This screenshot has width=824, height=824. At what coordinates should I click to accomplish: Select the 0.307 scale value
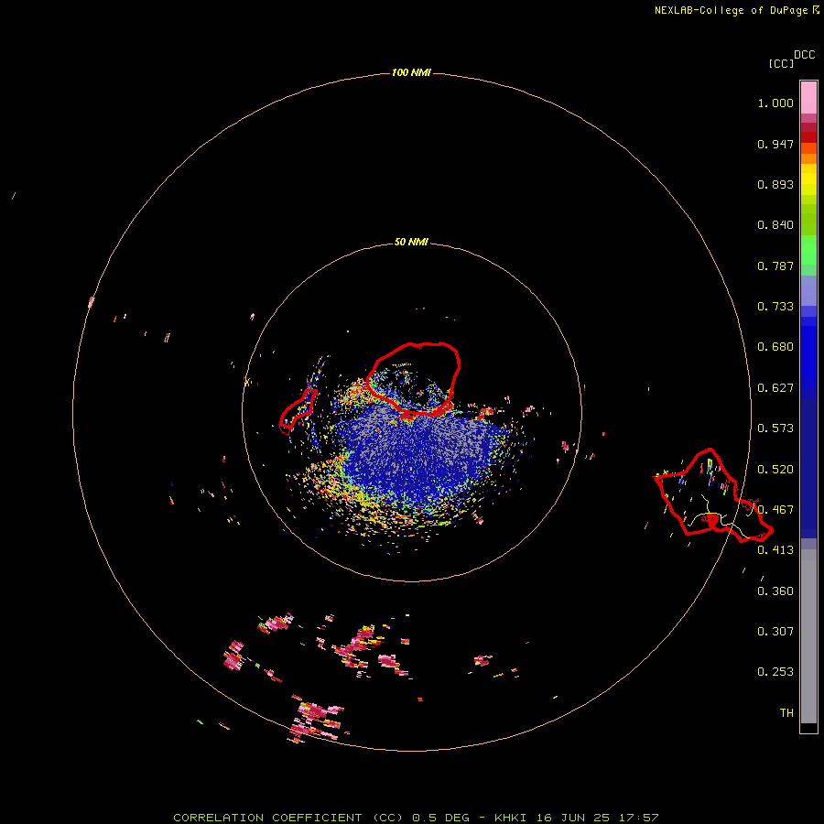pos(775,632)
